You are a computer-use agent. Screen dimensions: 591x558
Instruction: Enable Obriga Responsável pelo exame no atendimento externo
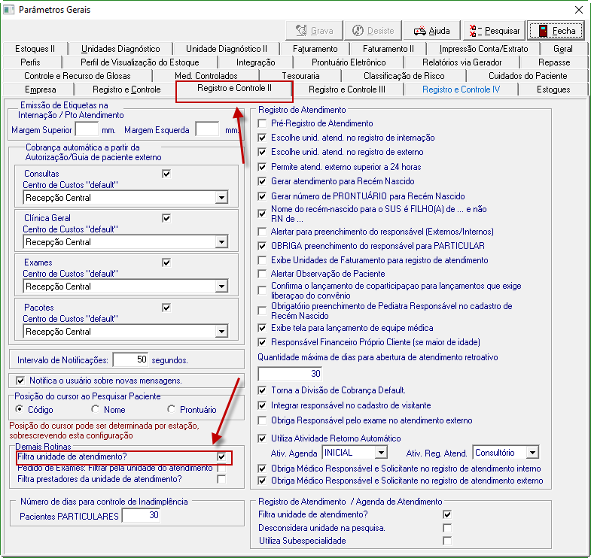coord(262,420)
